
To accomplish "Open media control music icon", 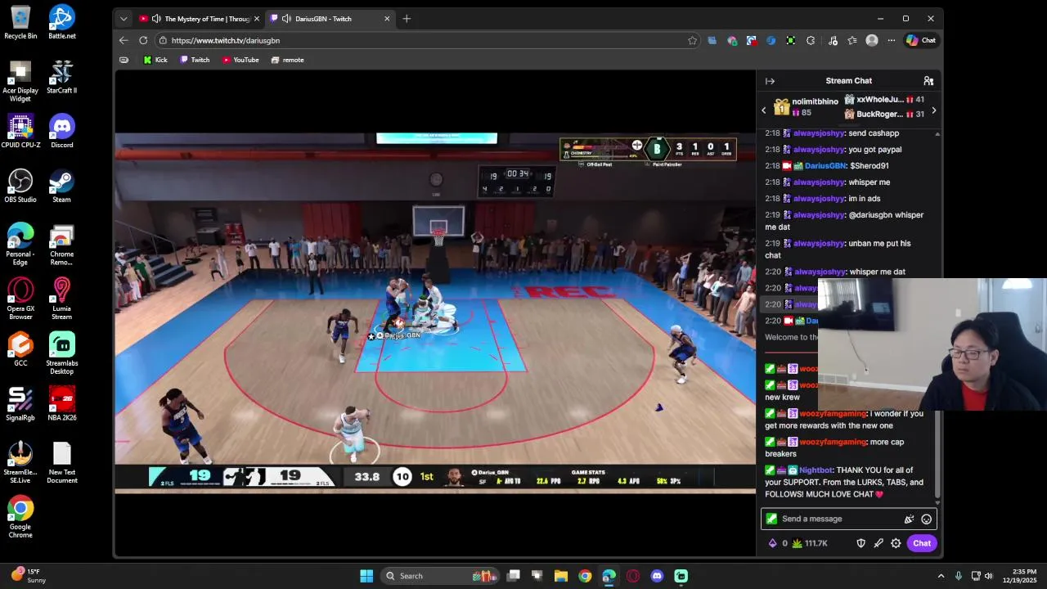I will pos(833,40).
